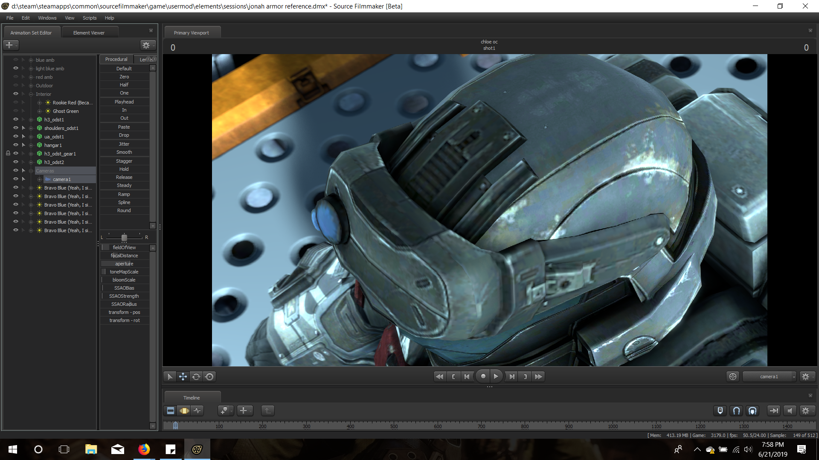
Task: Switch to the Element Viewer tab
Action: [89, 33]
